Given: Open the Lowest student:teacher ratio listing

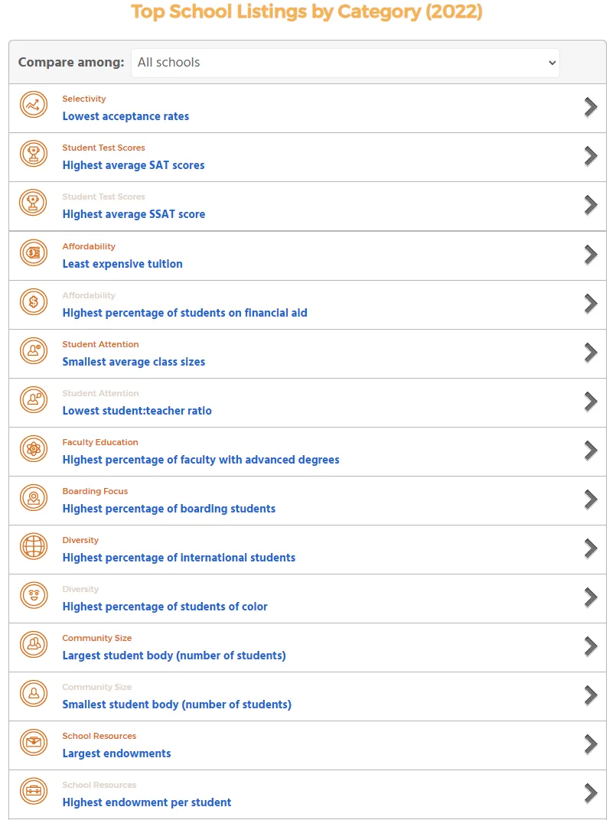Looking at the screenshot, I should 137,411.
